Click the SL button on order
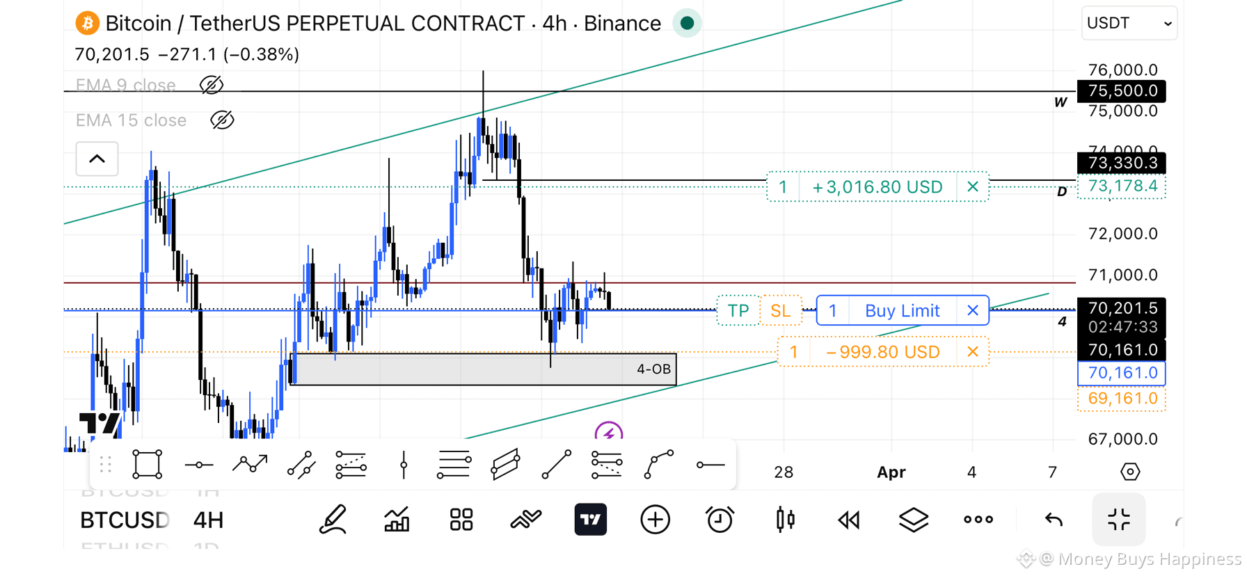1247x576 pixels. [781, 310]
